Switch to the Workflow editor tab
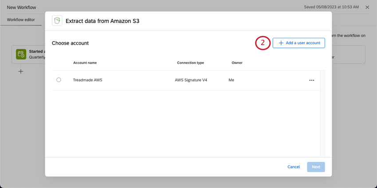 coord(21,20)
